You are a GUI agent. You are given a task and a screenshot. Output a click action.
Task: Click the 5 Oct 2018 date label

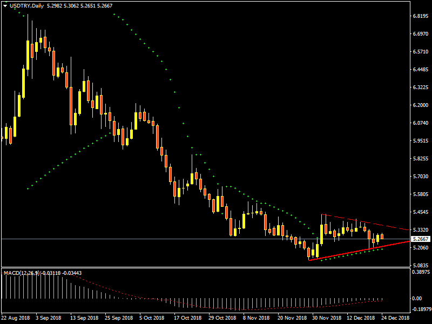click(x=151, y=319)
